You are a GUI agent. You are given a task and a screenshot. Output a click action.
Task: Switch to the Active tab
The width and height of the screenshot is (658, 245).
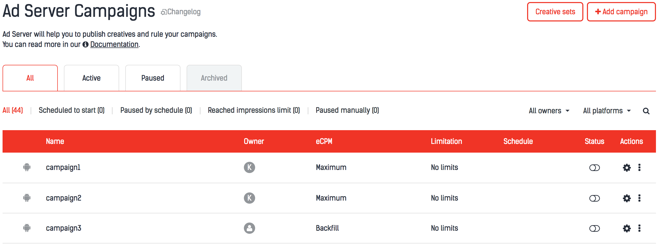click(91, 78)
